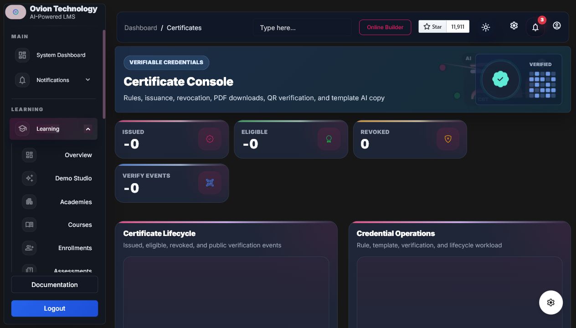Open the notification bell with badge 3
This screenshot has height=328, width=576.
coord(535,27)
